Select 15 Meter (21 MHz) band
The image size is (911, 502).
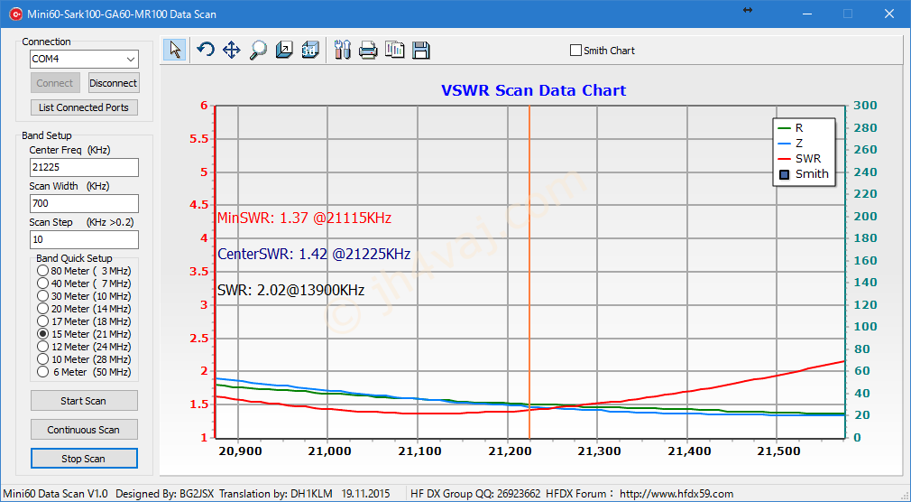84,334
